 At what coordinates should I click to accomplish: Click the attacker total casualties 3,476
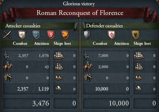[41, 103]
